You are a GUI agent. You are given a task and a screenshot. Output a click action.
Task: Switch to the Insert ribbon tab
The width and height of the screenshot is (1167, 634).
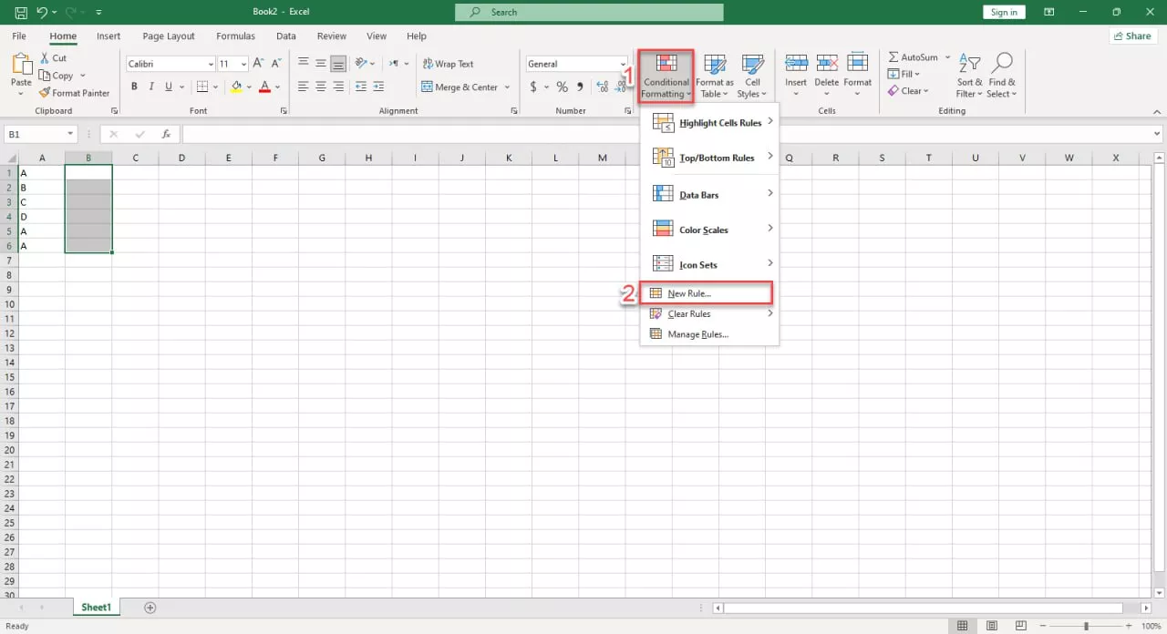click(x=108, y=36)
